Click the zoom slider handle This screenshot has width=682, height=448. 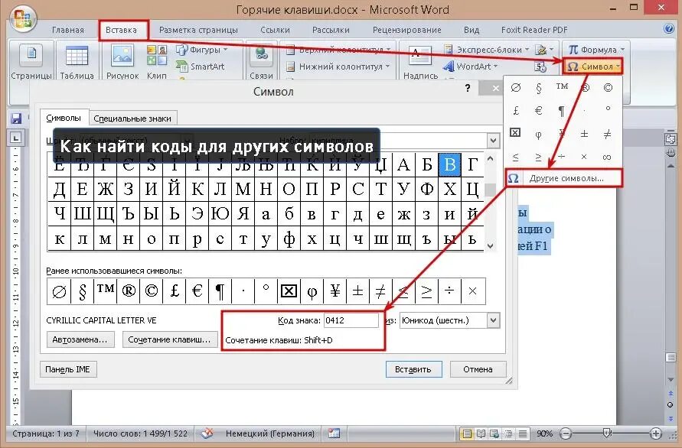[607, 433]
